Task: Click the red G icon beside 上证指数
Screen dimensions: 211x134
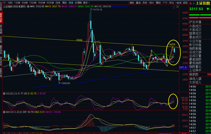Action: coord(191,3)
